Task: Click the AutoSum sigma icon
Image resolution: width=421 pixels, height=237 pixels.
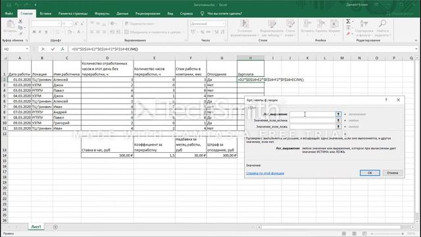Action: pos(348,21)
